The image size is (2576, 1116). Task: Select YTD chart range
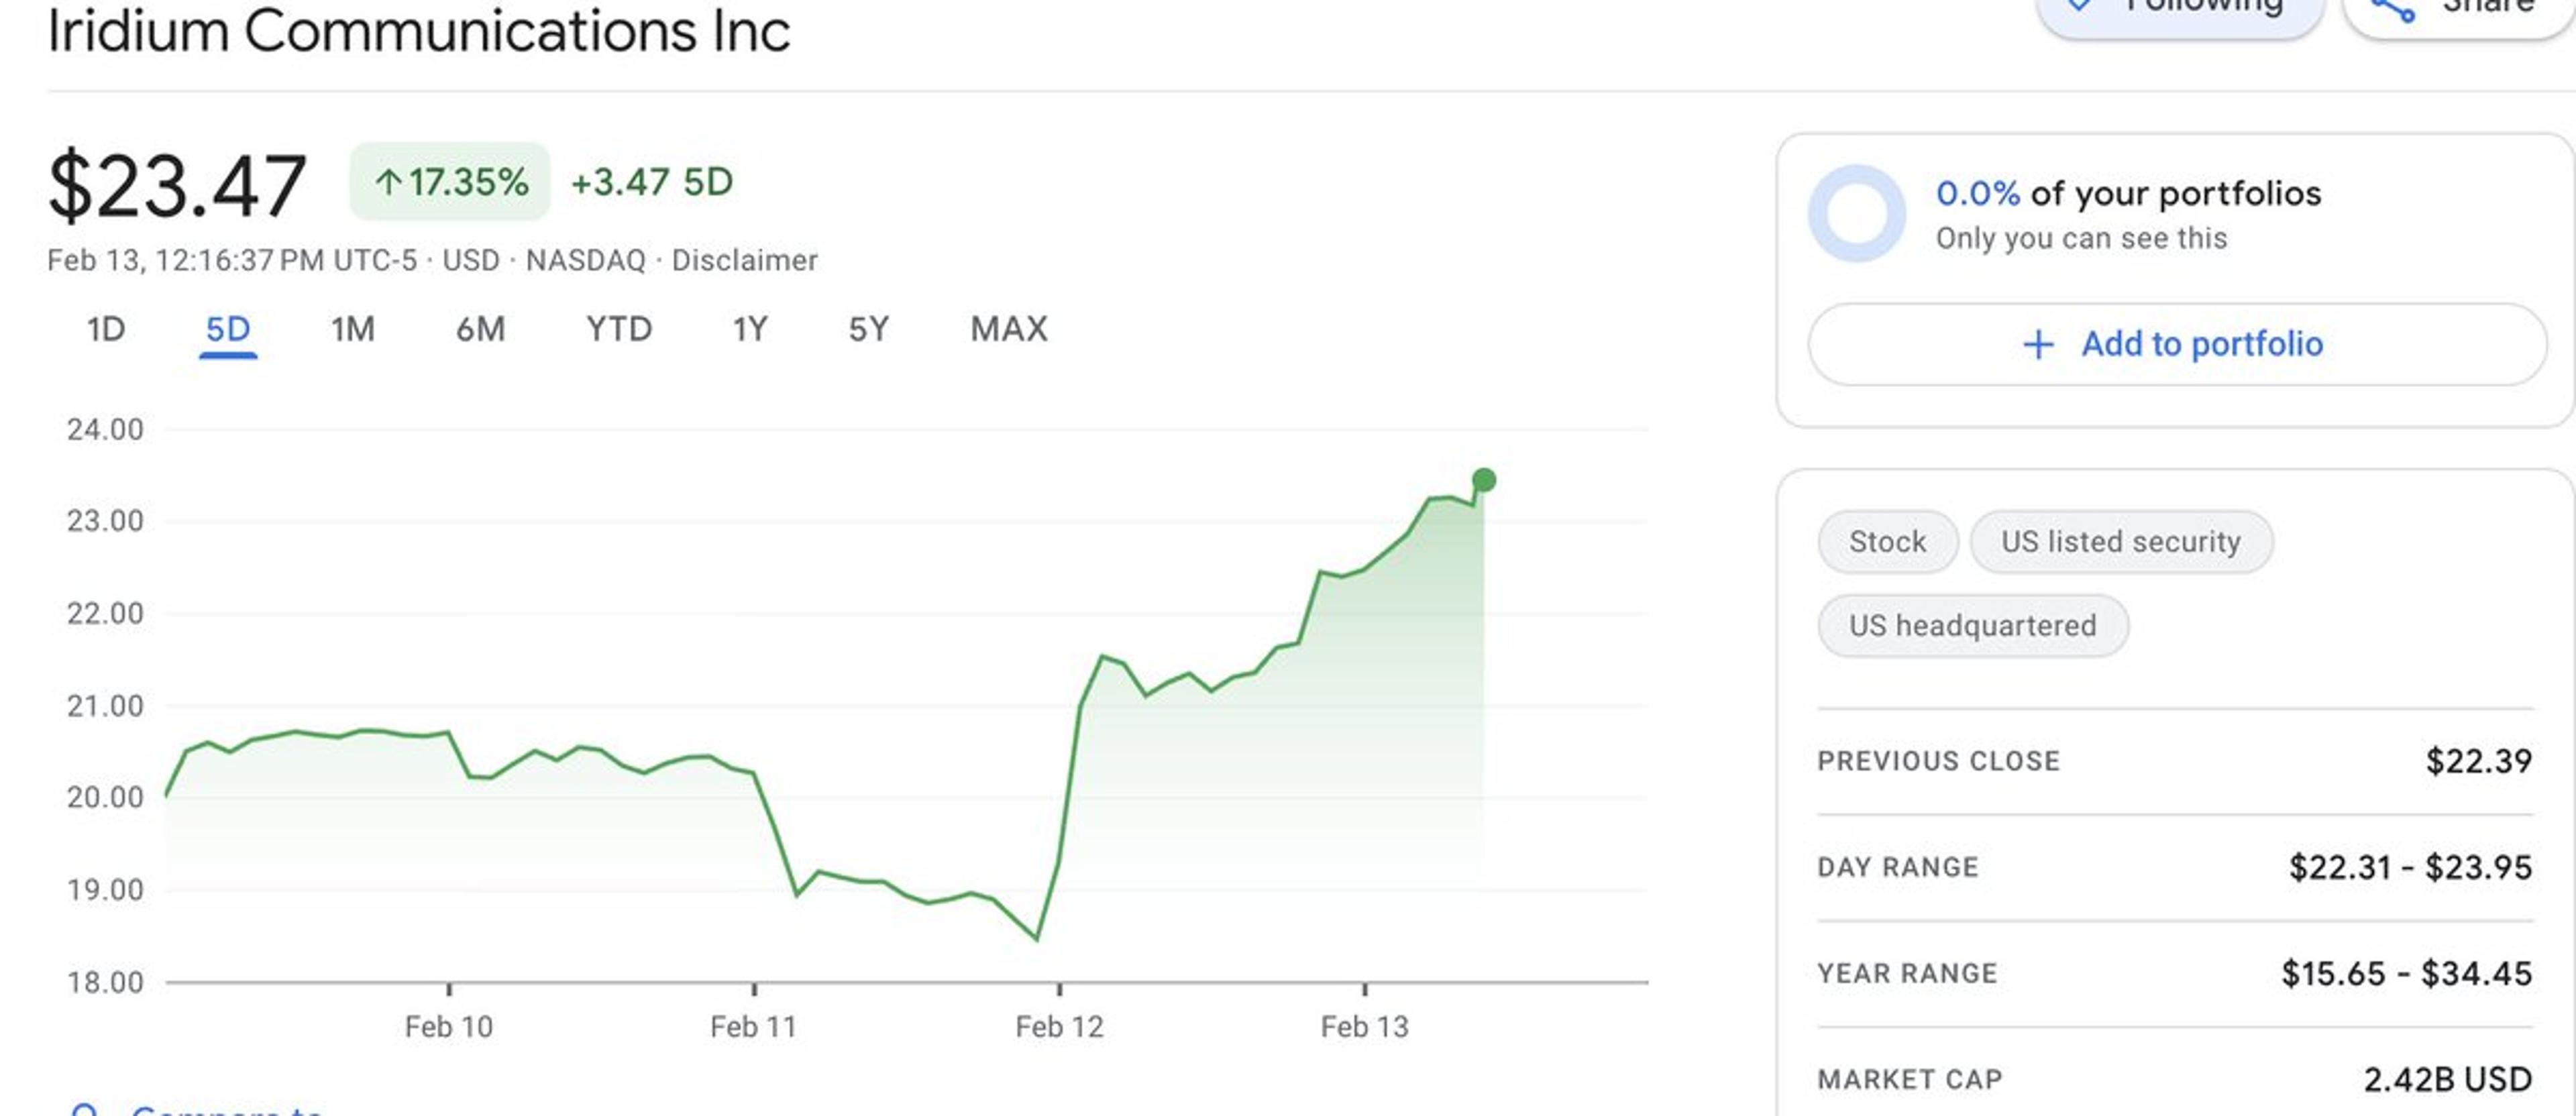(619, 329)
